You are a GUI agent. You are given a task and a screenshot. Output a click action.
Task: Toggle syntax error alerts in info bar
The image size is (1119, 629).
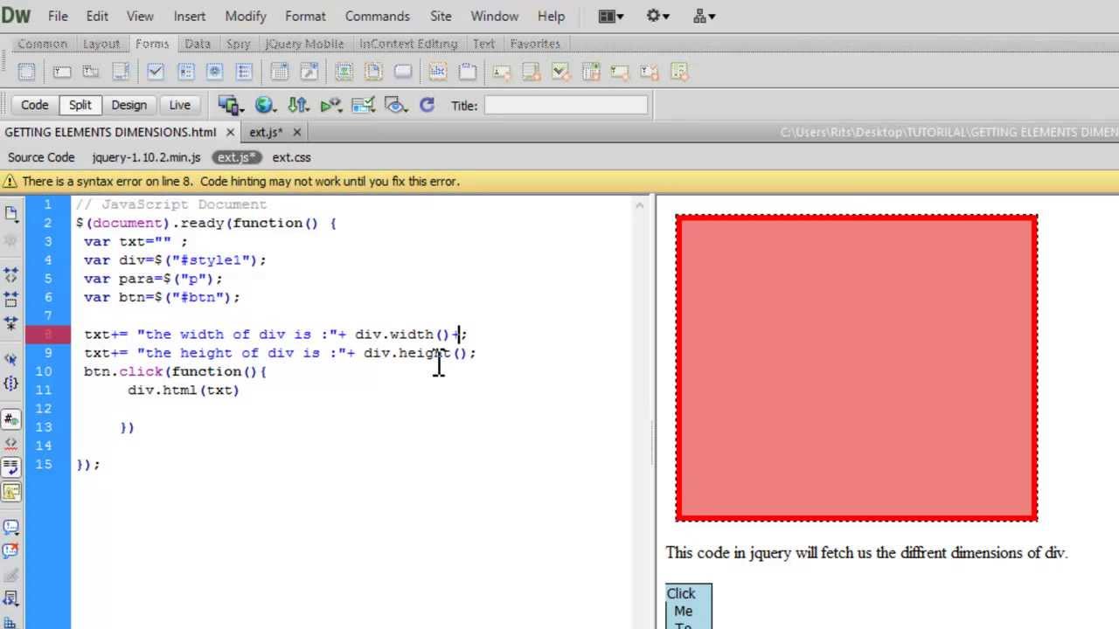click(10, 492)
